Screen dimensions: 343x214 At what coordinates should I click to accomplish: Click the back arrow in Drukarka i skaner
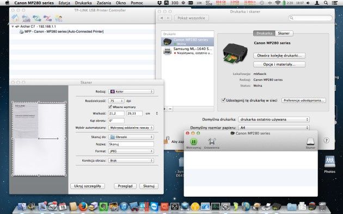tap(162, 18)
